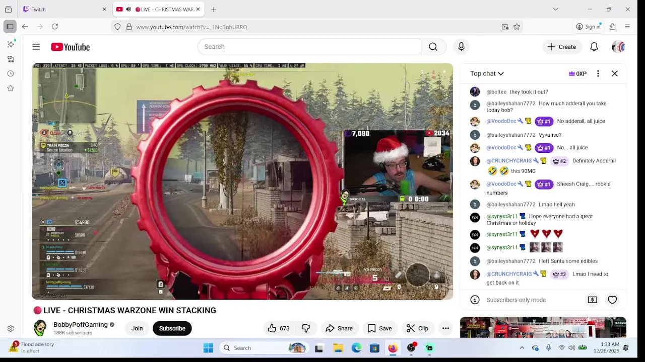Reload the current page

coord(55,27)
